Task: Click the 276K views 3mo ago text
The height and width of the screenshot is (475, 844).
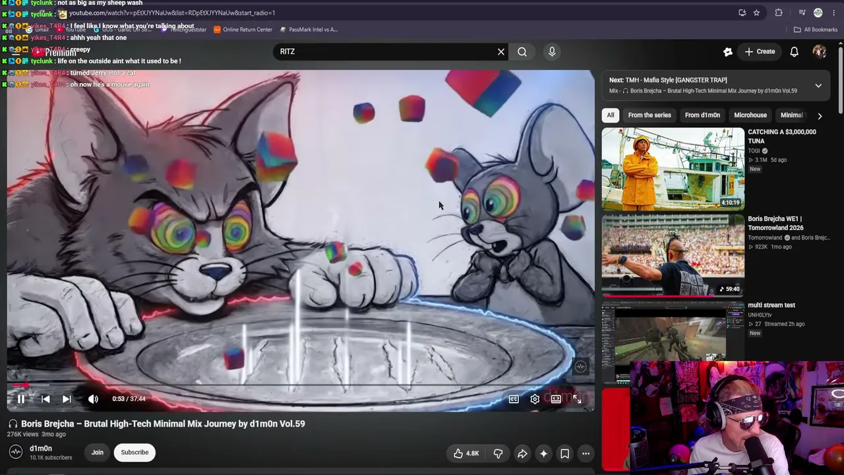Action: (36, 435)
